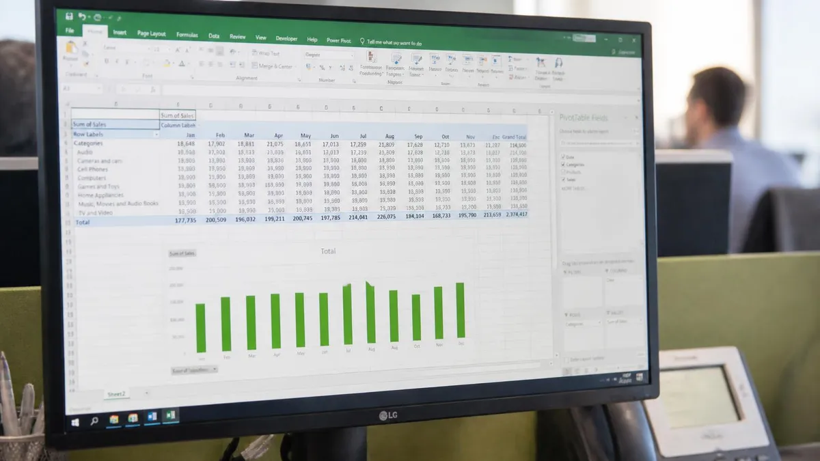This screenshot has width=820, height=461.
Task: Switch to the Data tab
Action: 214,36
